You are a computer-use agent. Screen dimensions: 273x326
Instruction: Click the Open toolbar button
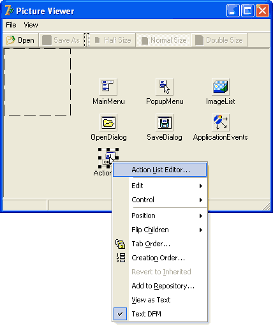pyautogui.click(x=20, y=40)
